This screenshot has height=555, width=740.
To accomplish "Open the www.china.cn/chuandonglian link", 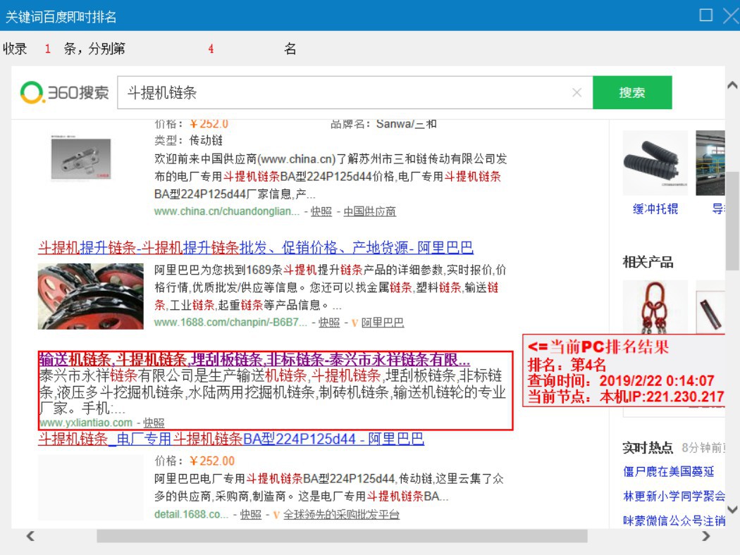I will (x=226, y=211).
